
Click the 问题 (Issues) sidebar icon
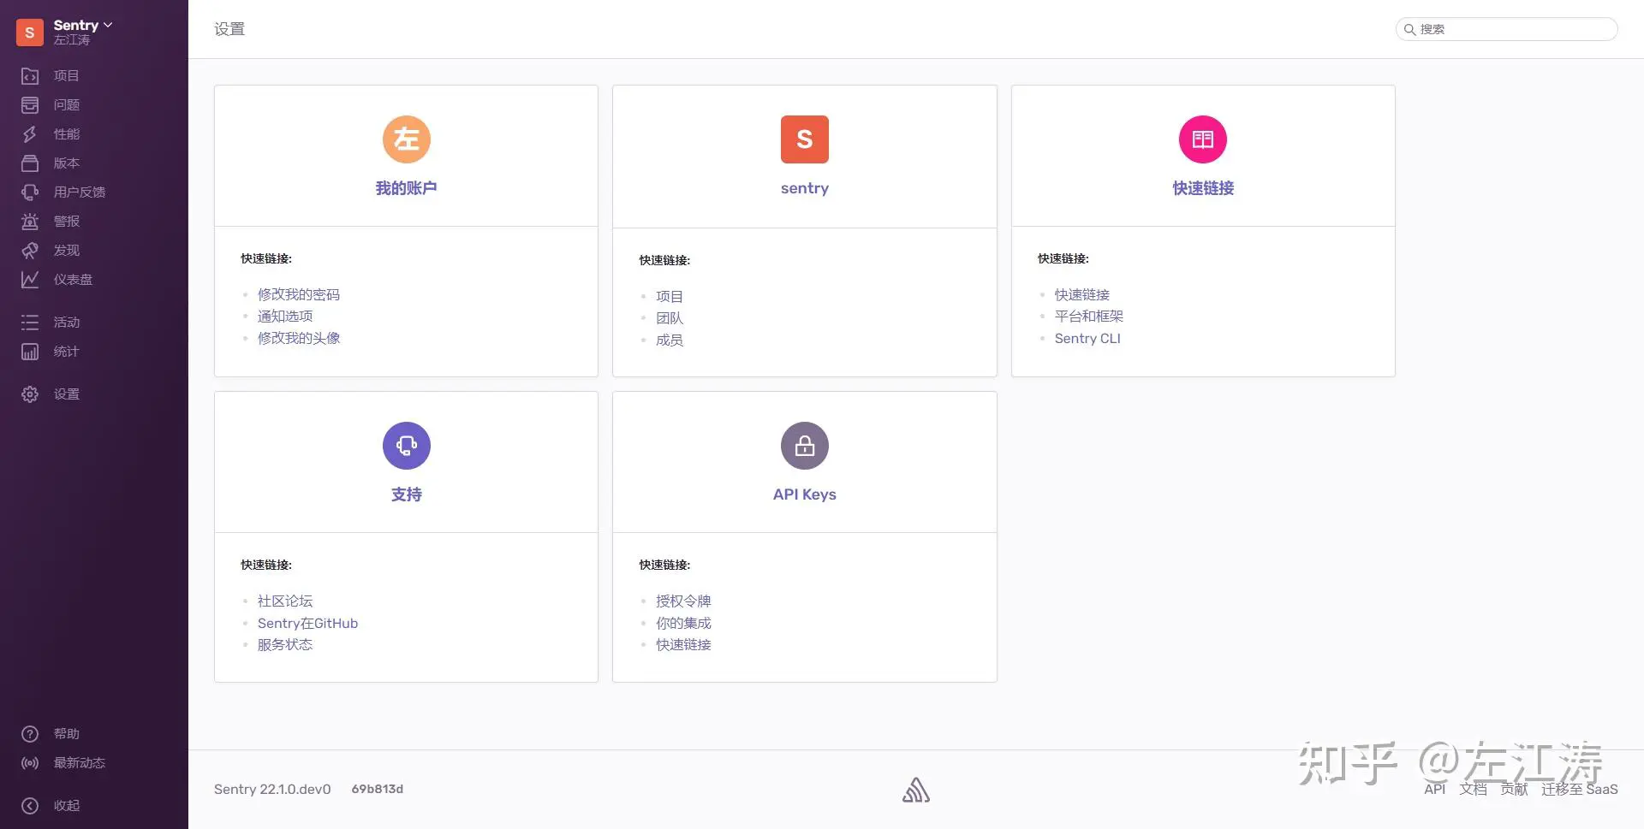pyautogui.click(x=30, y=105)
